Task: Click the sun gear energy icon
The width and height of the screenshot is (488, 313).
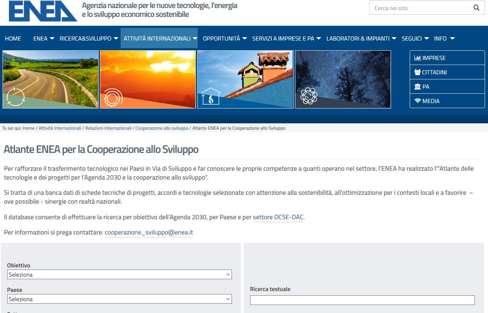Action: pos(113,98)
